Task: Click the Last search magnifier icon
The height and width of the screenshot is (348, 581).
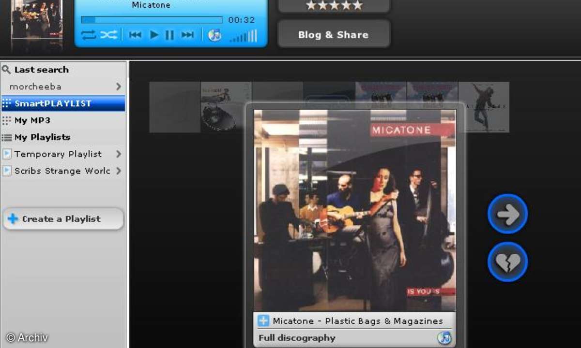Action: pyautogui.click(x=6, y=70)
